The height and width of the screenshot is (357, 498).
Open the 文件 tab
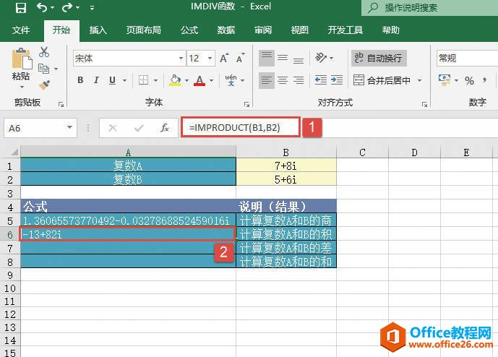point(21,30)
